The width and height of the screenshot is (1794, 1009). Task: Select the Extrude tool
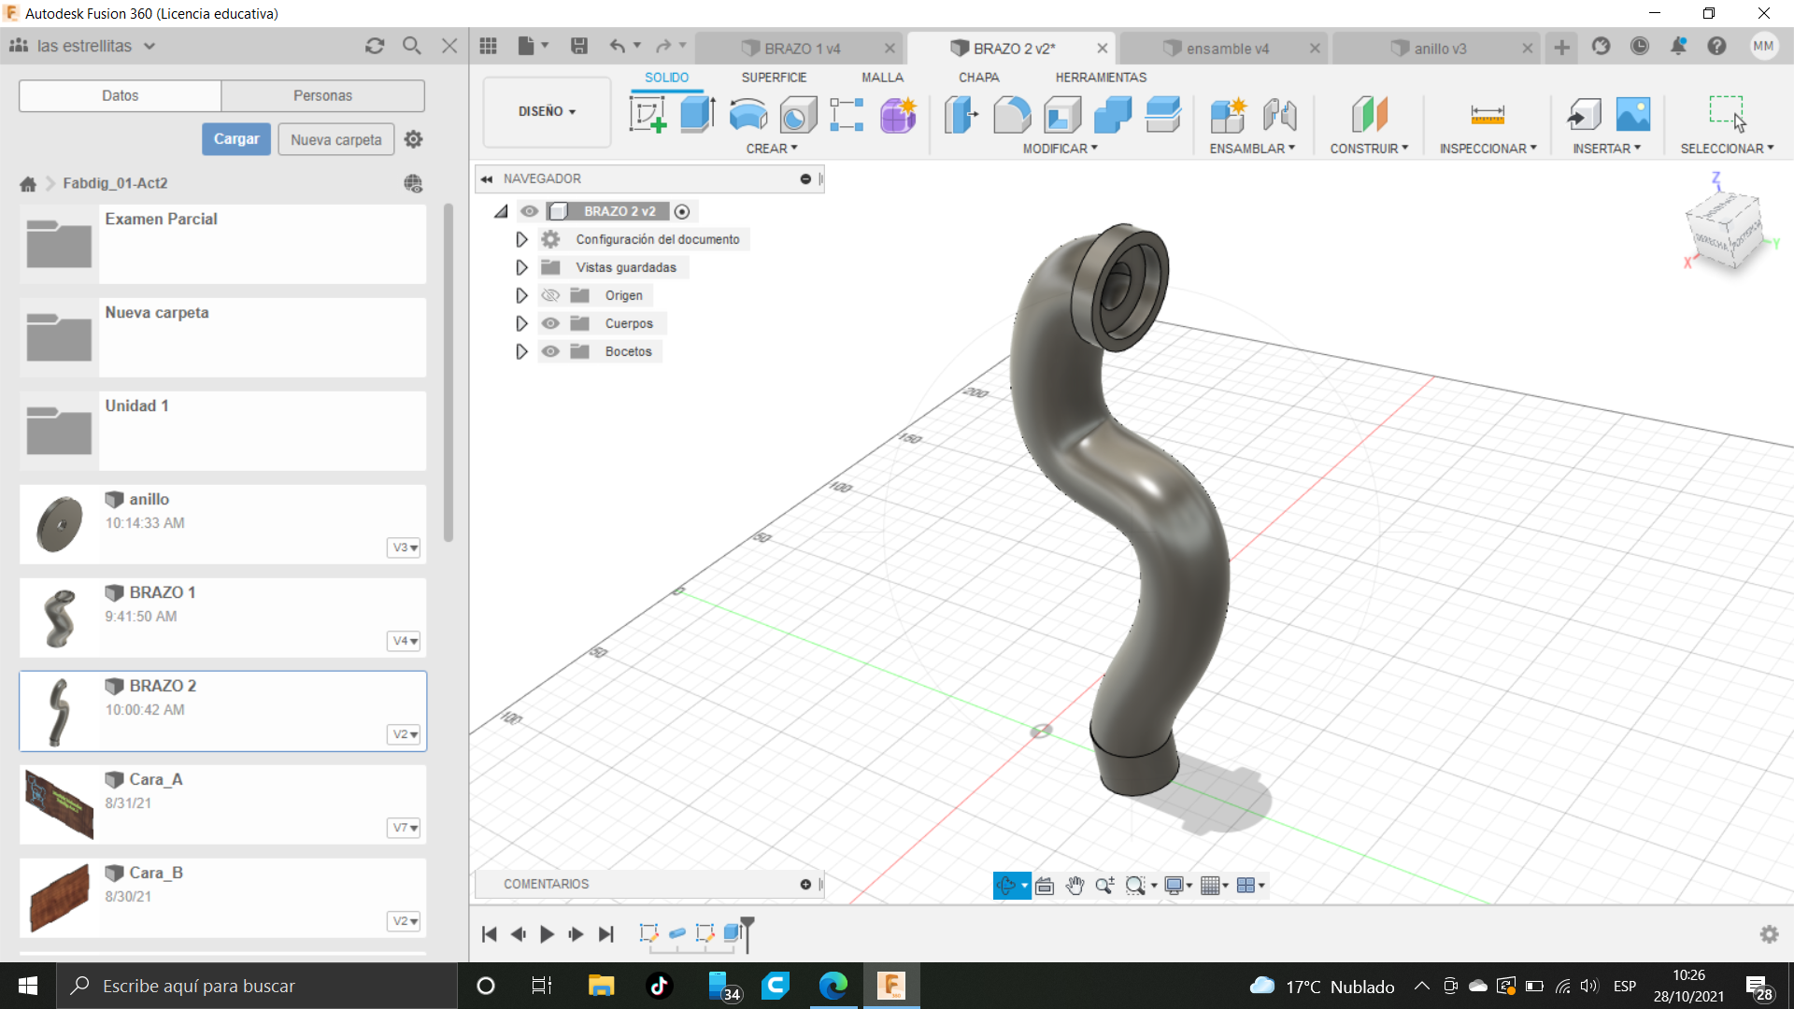tap(697, 115)
